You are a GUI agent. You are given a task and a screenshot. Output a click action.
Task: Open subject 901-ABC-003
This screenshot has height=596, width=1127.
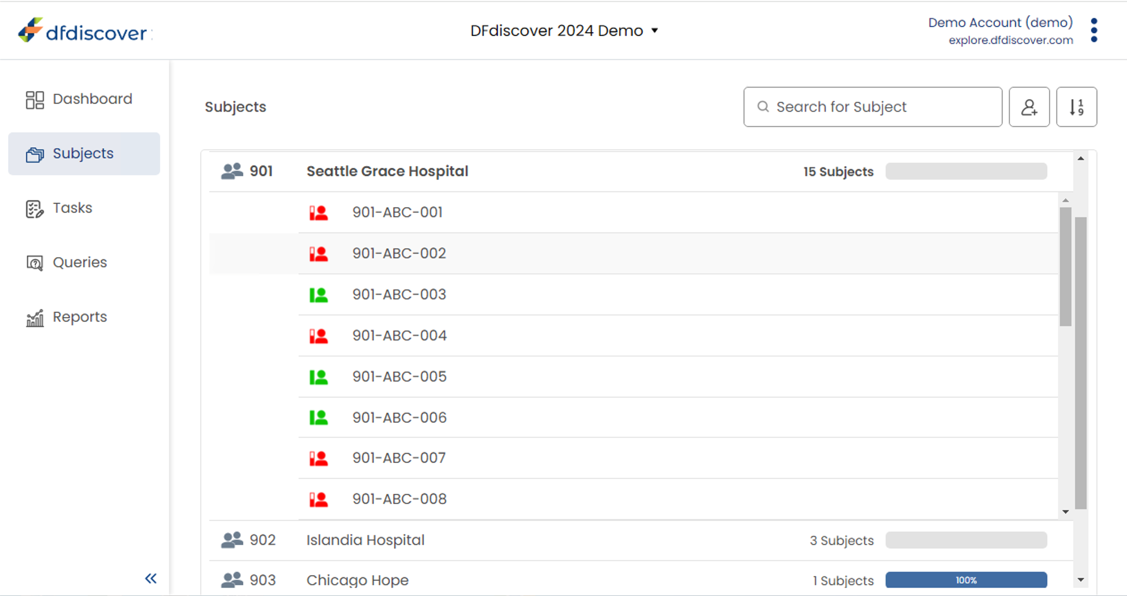678,294
